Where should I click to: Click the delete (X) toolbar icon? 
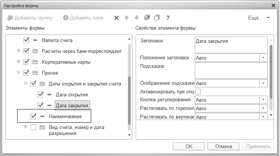click(x=116, y=18)
